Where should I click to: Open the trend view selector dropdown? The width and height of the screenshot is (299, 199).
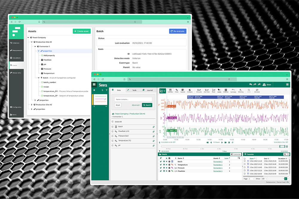pos(163,91)
